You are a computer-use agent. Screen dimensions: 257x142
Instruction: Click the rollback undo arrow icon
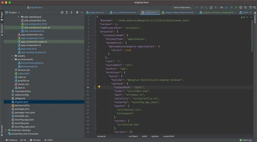(x=245, y=8)
